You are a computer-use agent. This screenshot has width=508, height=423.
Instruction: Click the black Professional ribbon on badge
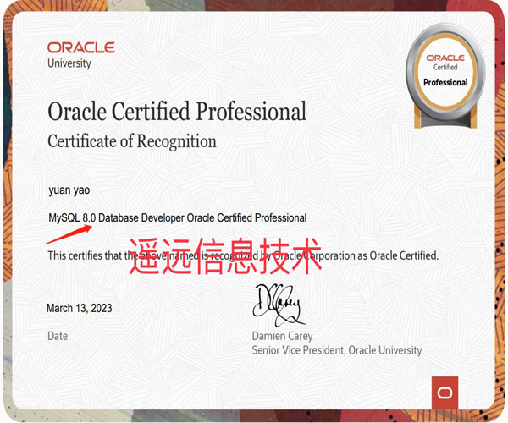pyautogui.click(x=444, y=83)
